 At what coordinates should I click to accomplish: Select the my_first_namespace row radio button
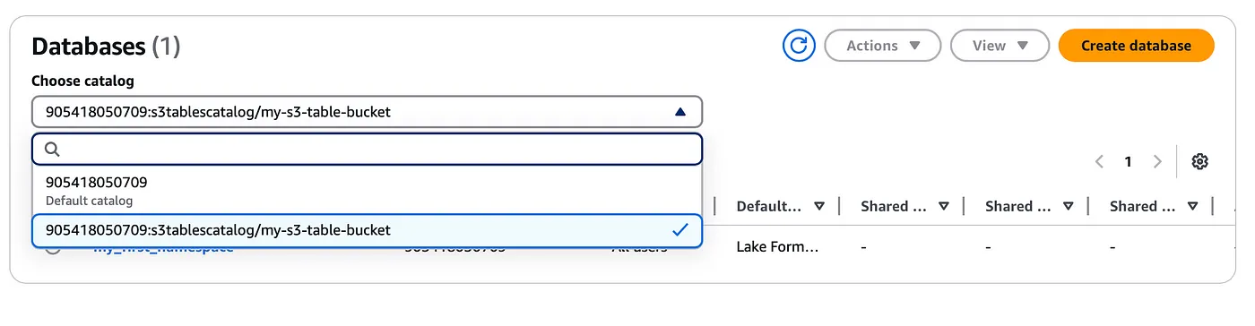point(53,247)
